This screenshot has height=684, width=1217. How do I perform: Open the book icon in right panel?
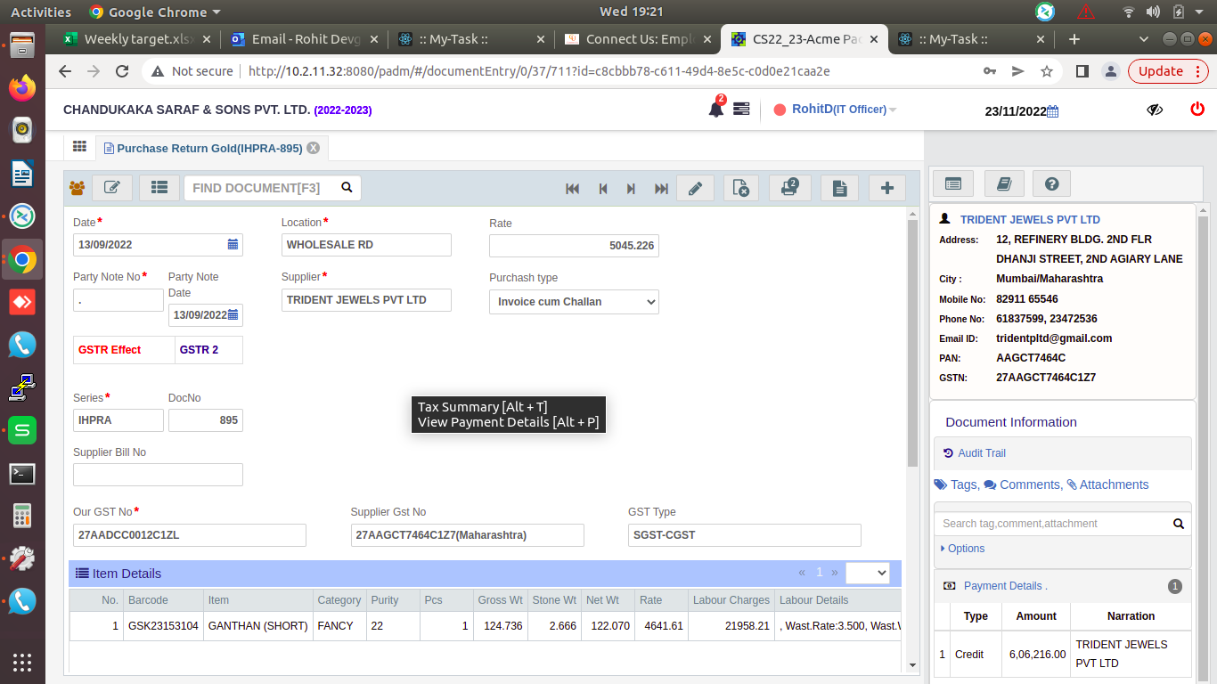click(1004, 183)
